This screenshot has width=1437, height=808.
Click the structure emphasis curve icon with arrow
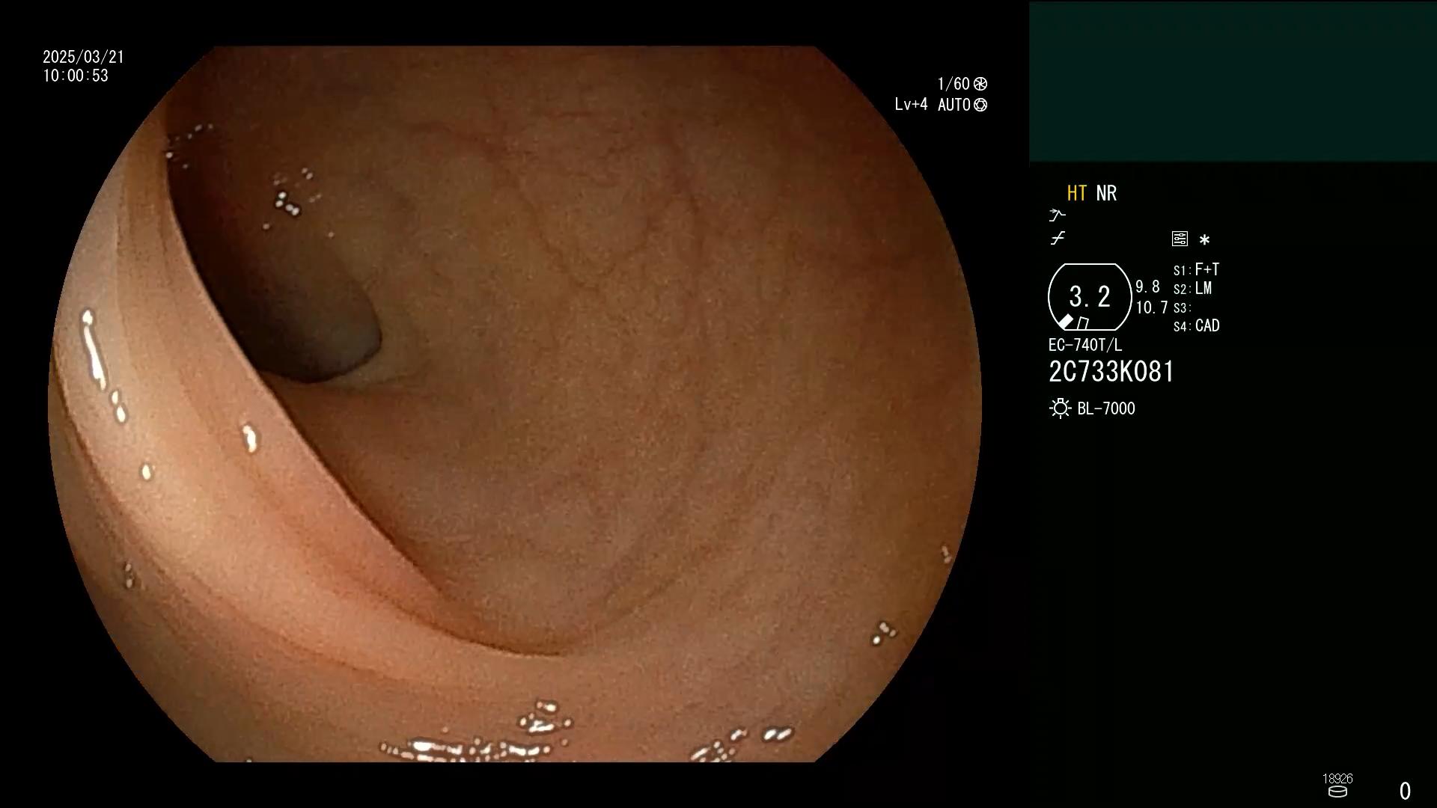(x=1057, y=215)
